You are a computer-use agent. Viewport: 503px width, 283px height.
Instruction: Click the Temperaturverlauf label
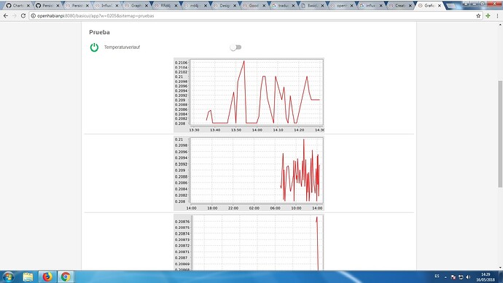[x=122, y=47]
